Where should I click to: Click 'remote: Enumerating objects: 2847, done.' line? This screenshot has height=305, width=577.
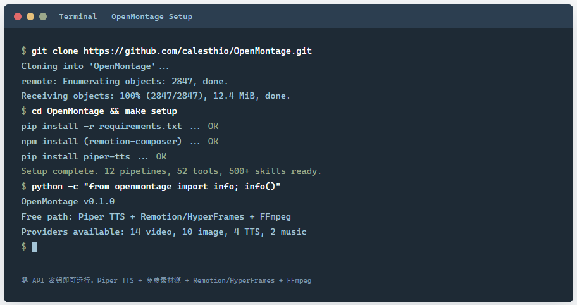125,81
